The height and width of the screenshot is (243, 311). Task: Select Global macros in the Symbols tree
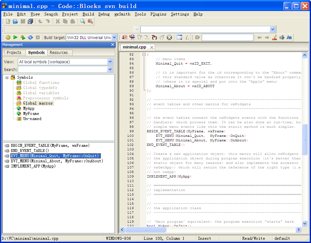(38, 103)
